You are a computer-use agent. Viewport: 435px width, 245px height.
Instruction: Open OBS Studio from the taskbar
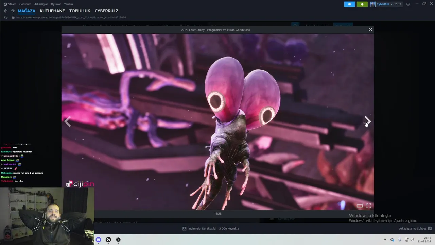118,240
